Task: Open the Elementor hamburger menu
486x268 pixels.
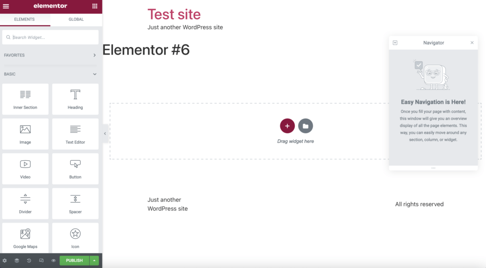Action: pyautogui.click(x=6, y=6)
